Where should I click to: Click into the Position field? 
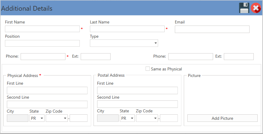(42, 43)
